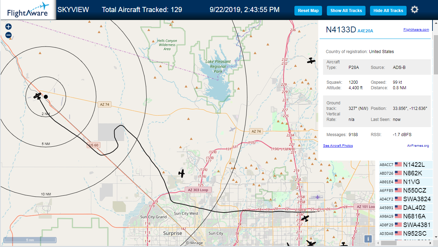
Task: Click the 4,400 ft altitude value
Action: coord(356,88)
